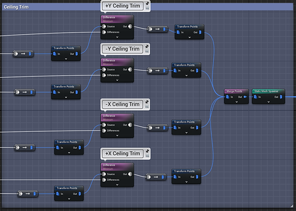Screen dimensions: 296x211
Task: Select the conversion node after +Y Difference output
Action: coord(157,29)
